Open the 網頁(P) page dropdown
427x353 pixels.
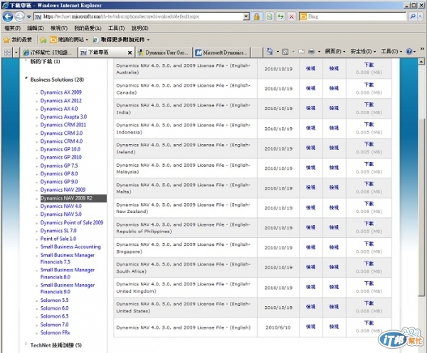[335, 51]
